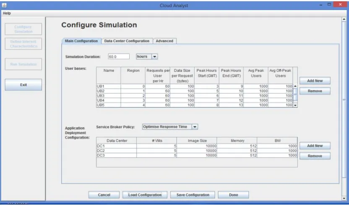
Task: Click Add New for user bases
Action: click(315, 81)
